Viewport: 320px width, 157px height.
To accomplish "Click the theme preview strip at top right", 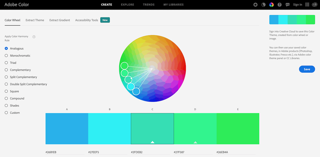I will 292,20.
